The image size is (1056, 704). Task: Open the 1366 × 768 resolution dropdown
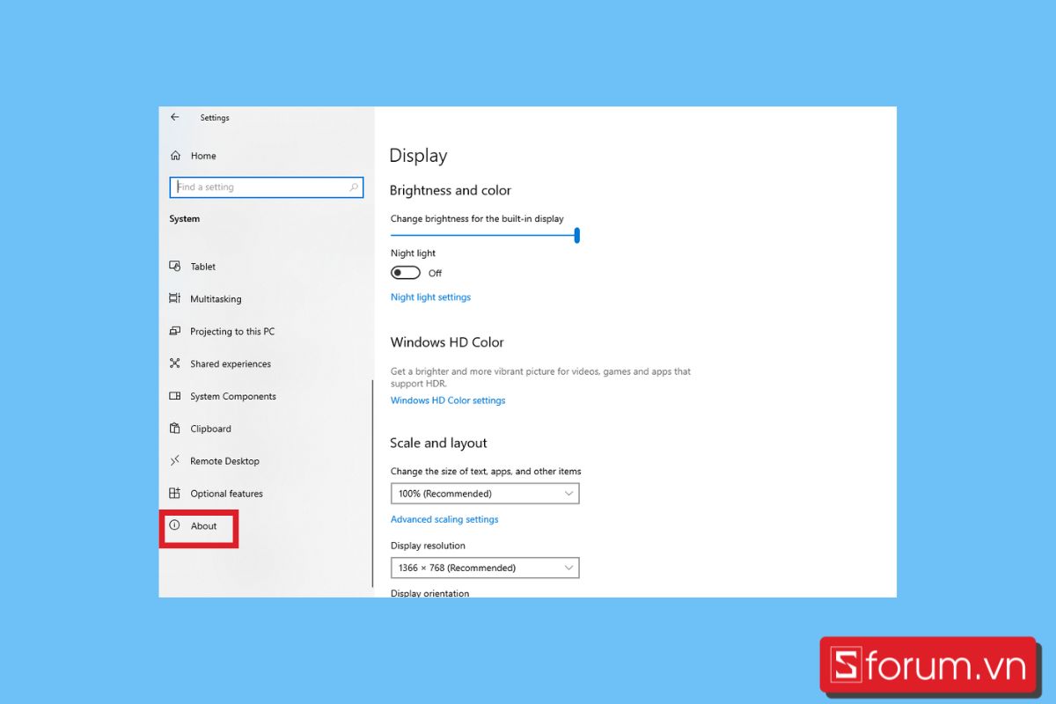(485, 568)
